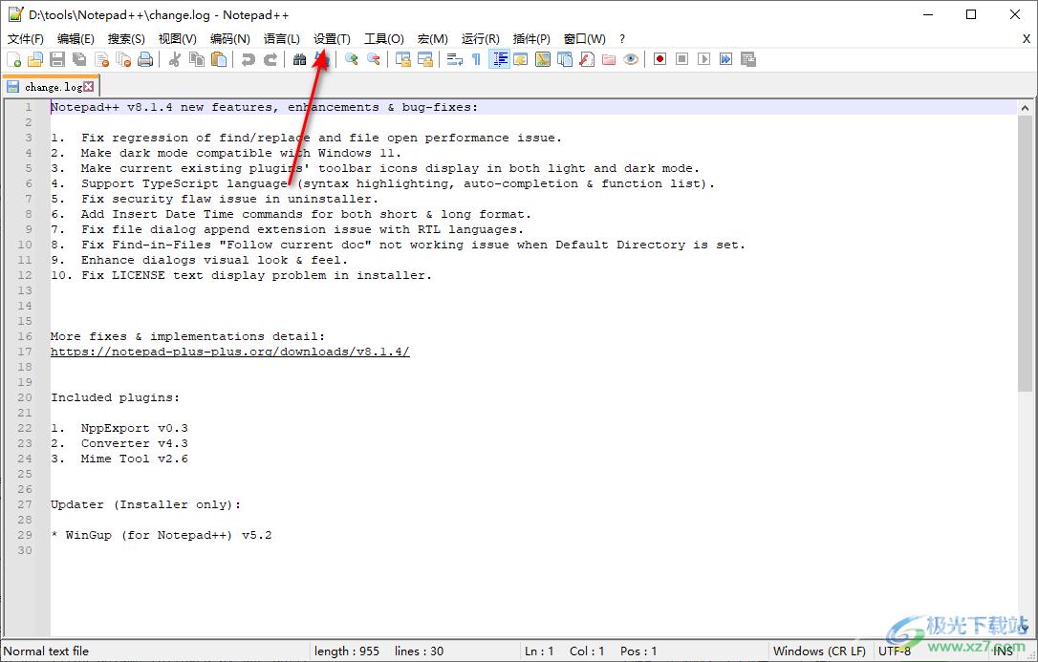Toggle file monitoring with the eye icon
The height and width of the screenshot is (662, 1038).
pyautogui.click(x=631, y=59)
